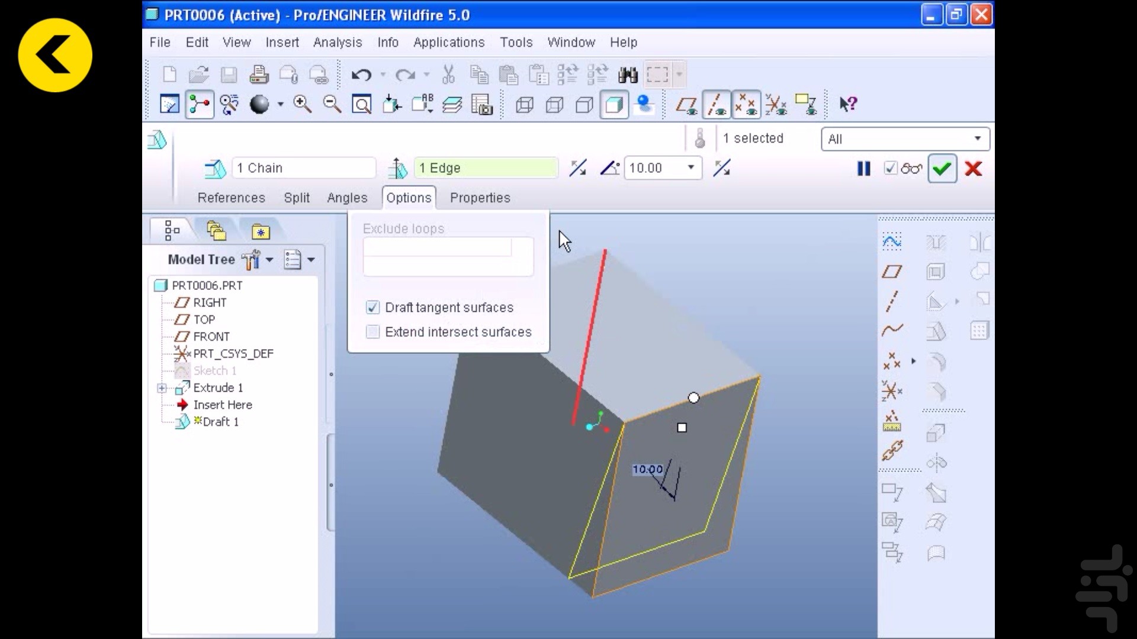Toggle the feature preview checkbox

point(890,169)
